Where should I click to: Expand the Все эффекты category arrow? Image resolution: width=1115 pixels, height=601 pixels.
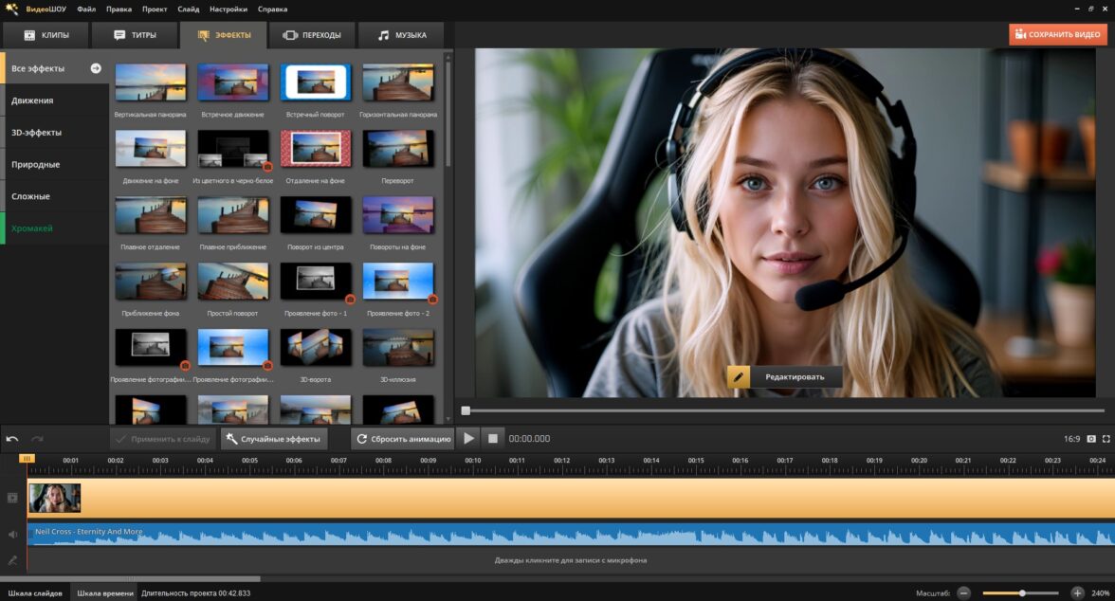pos(96,68)
